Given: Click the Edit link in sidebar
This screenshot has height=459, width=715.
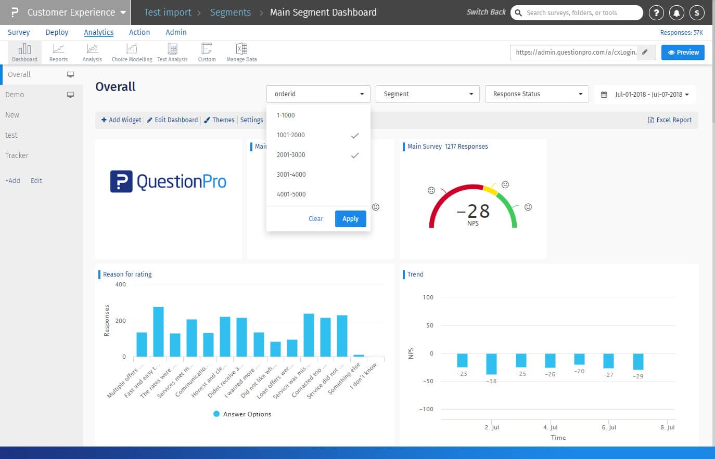Looking at the screenshot, I should coord(36,181).
